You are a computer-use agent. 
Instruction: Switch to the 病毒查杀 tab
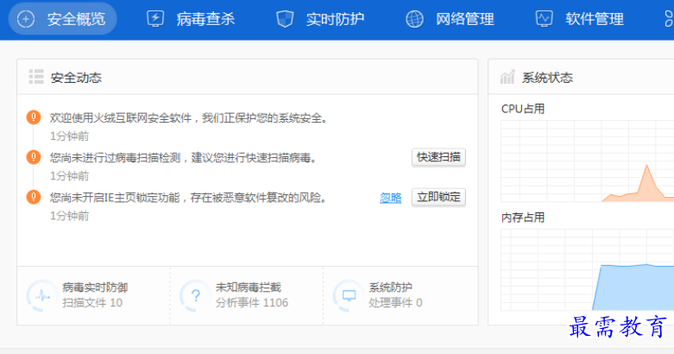pos(192,19)
